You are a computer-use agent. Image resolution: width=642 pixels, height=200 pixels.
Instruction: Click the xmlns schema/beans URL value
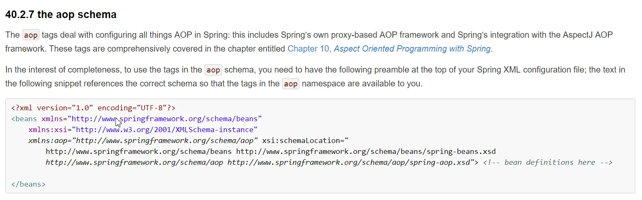coord(166,119)
